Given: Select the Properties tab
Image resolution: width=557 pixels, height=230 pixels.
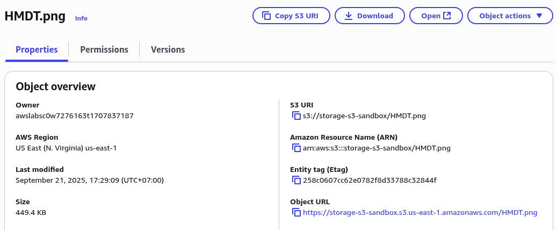Looking at the screenshot, I should pos(37,49).
